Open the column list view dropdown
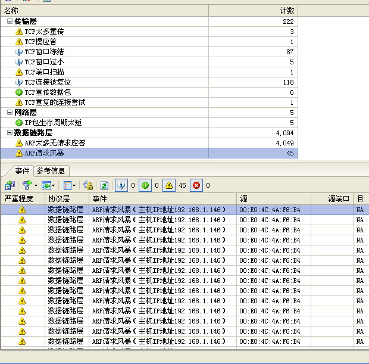The height and width of the screenshot is (364, 369). (x=74, y=185)
